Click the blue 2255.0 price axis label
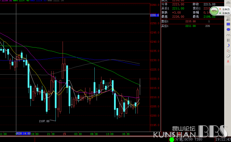This screenshot has width=231, height=142. pos(154,15)
